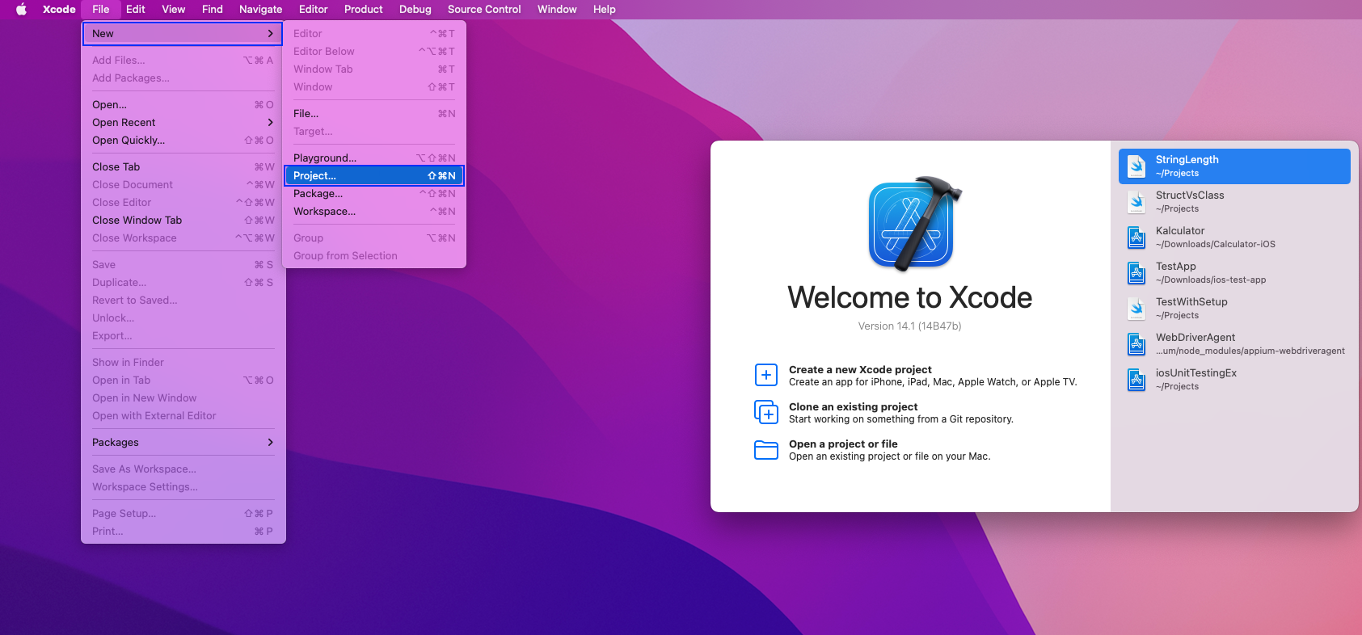Select TestApp recent project row
Image resolution: width=1362 pixels, height=635 pixels.
(x=1234, y=273)
